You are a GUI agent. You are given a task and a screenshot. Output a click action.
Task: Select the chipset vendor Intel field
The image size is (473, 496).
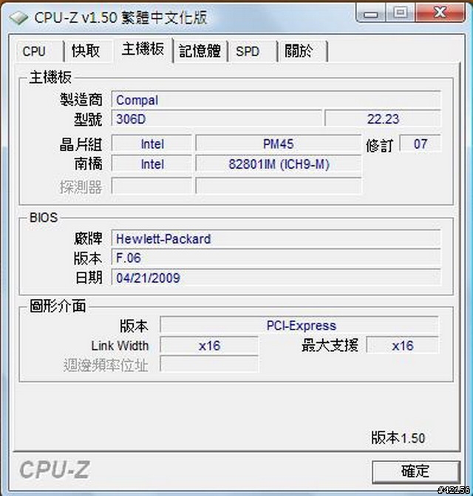click(152, 144)
